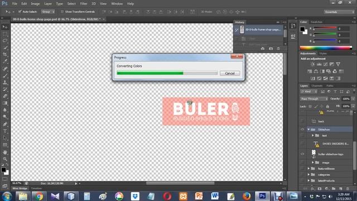The image size is (357, 201).
Task: Add a Curves adjustment
Action: coord(326,64)
